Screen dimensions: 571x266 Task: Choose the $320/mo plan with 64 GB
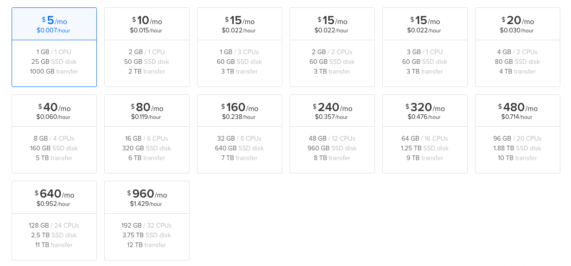click(425, 134)
